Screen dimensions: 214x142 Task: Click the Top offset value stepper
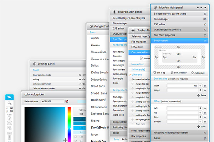(x=200, y=113)
